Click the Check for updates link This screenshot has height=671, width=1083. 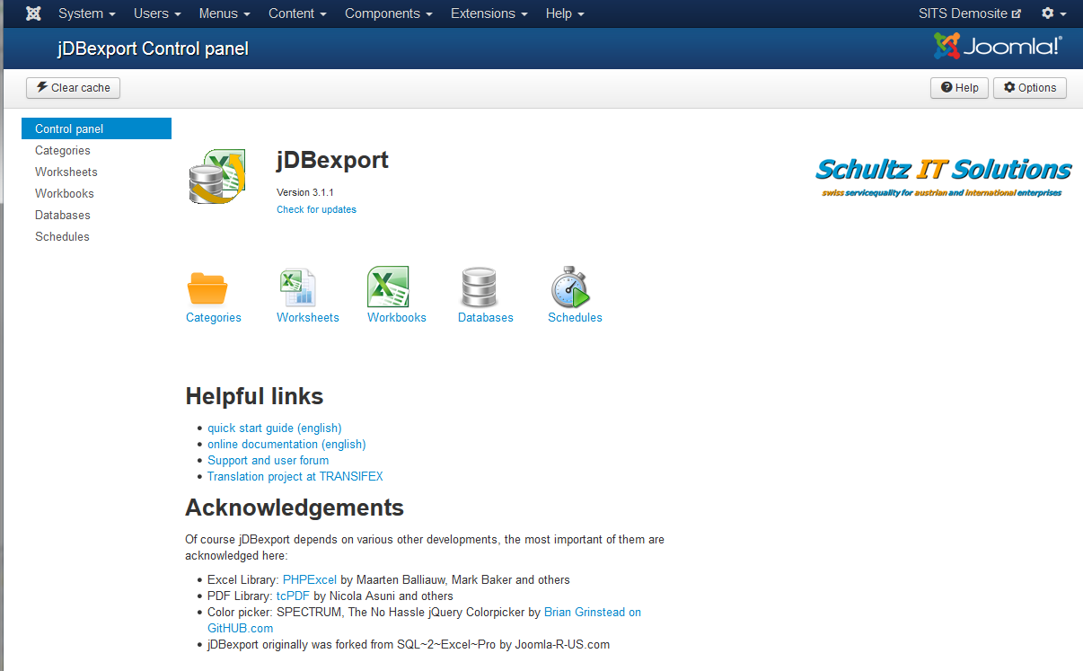coord(316,209)
